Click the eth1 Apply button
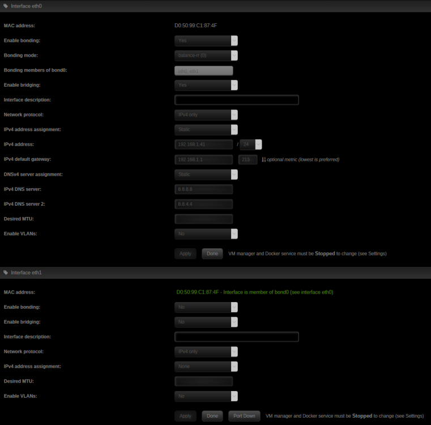The width and height of the screenshot is (431, 425). point(185,416)
